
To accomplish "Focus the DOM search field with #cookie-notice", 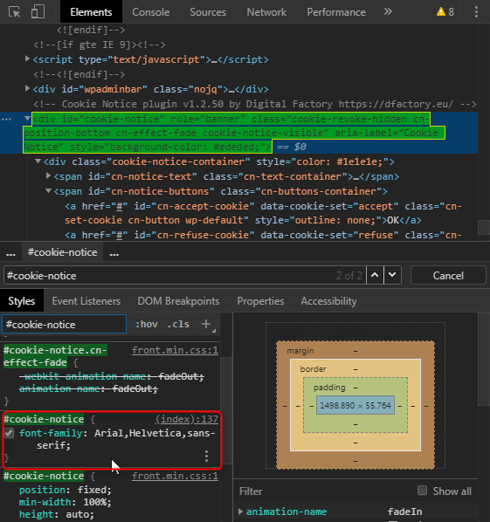I will coord(185,275).
